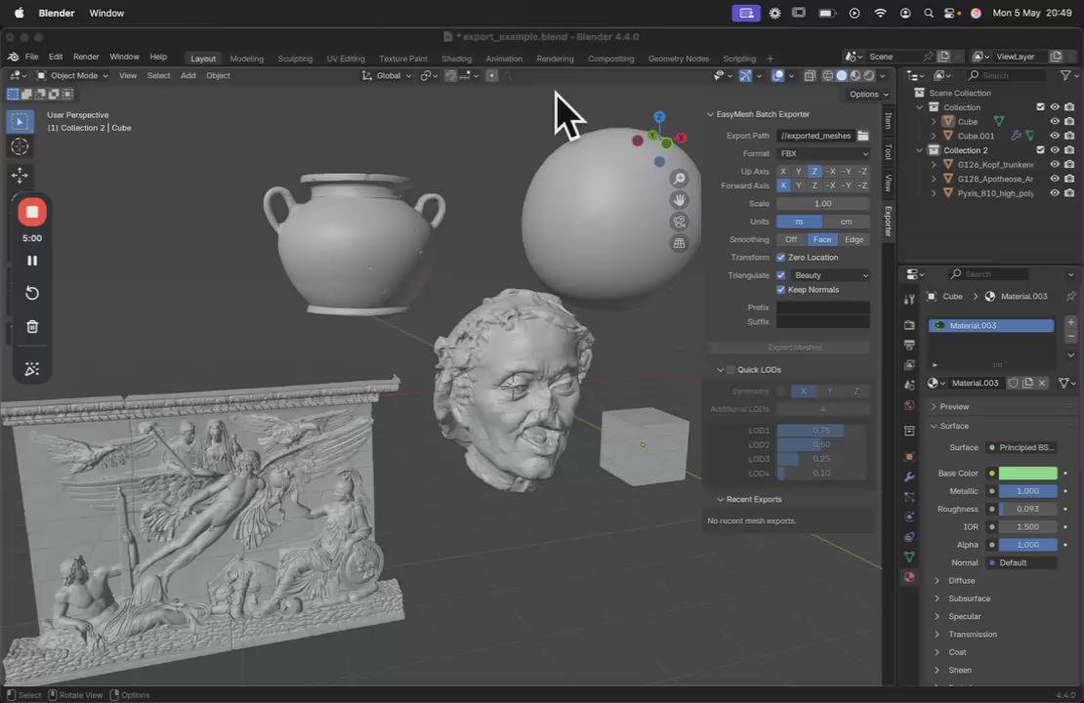
Task: Open the Render menu
Action: tap(86, 57)
